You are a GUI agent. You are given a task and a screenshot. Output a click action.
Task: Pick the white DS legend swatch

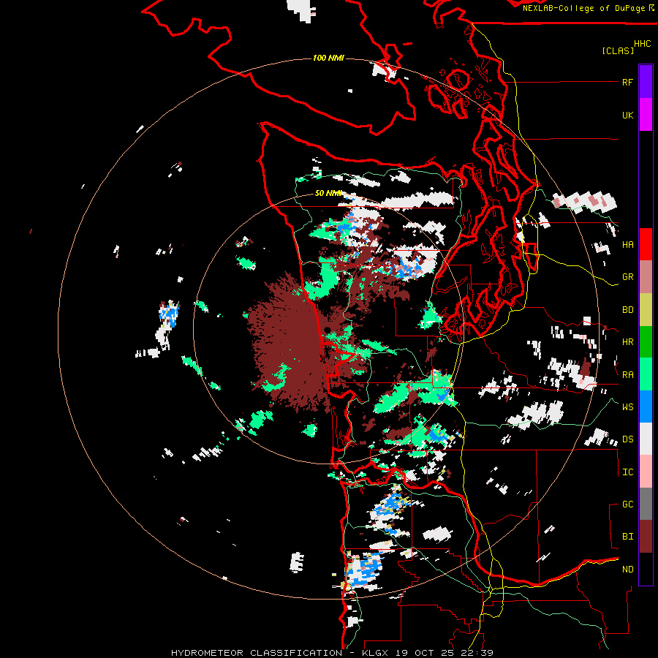click(x=646, y=439)
